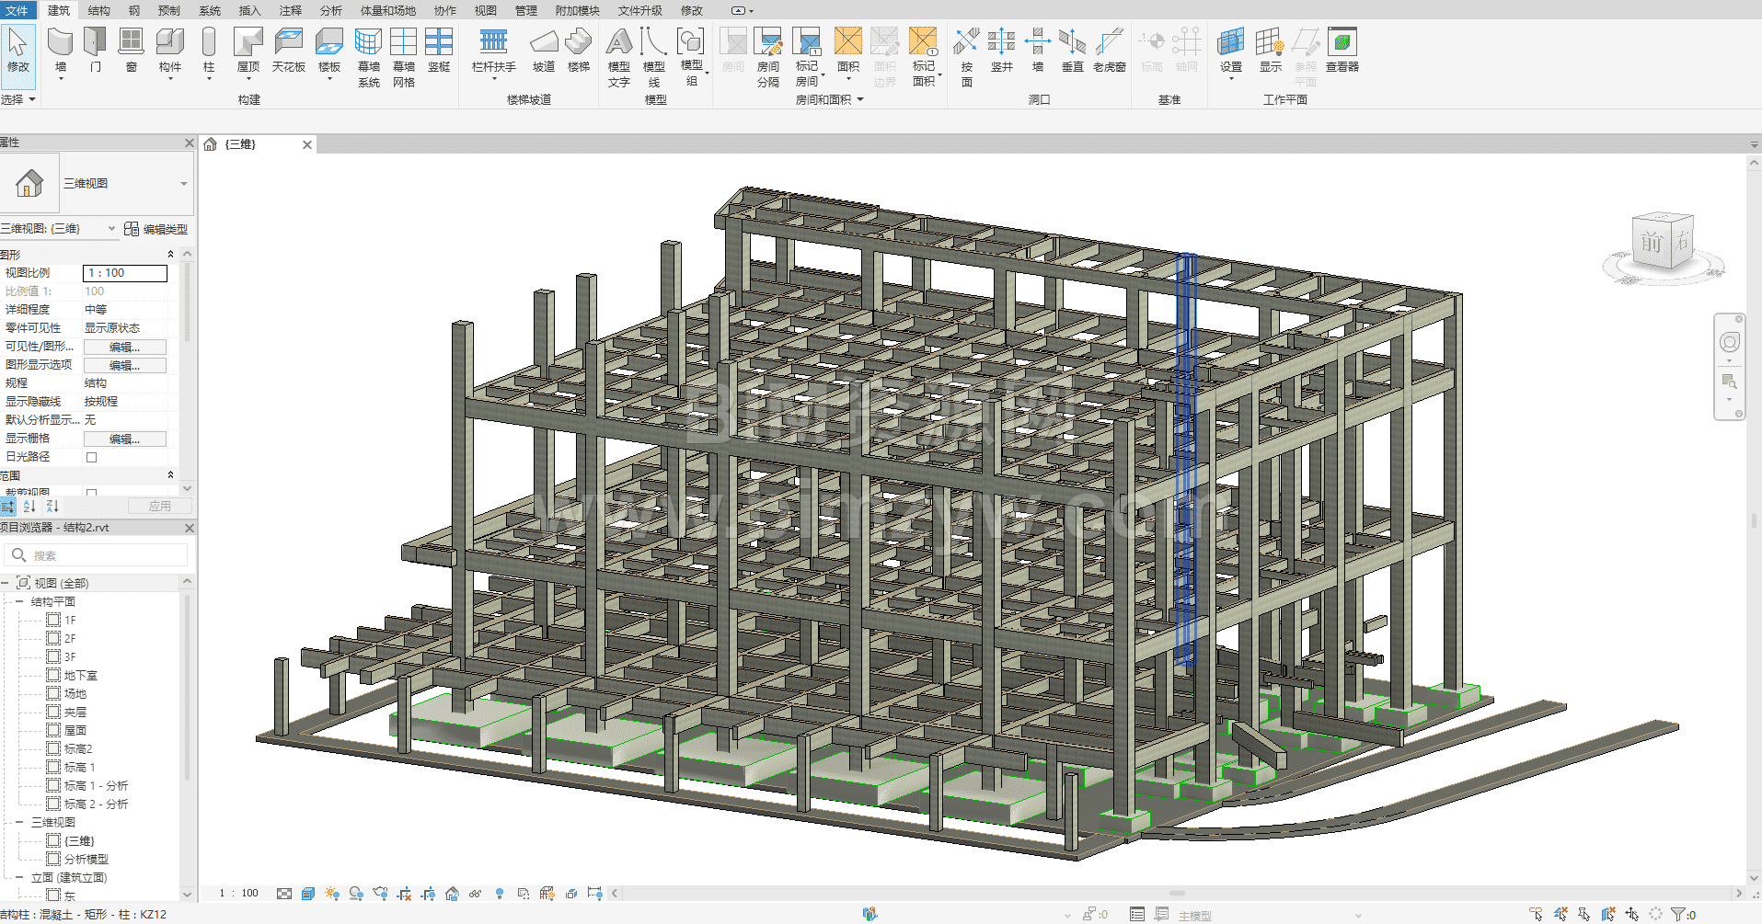Click the Edit Type (编辑类型) button
This screenshot has height=924, width=1762.
click(156, 229)
